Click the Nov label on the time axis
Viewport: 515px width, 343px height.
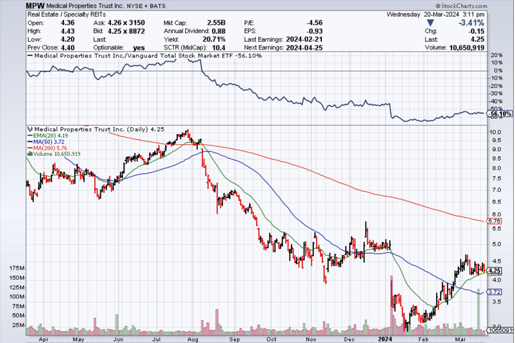(311, 339)
